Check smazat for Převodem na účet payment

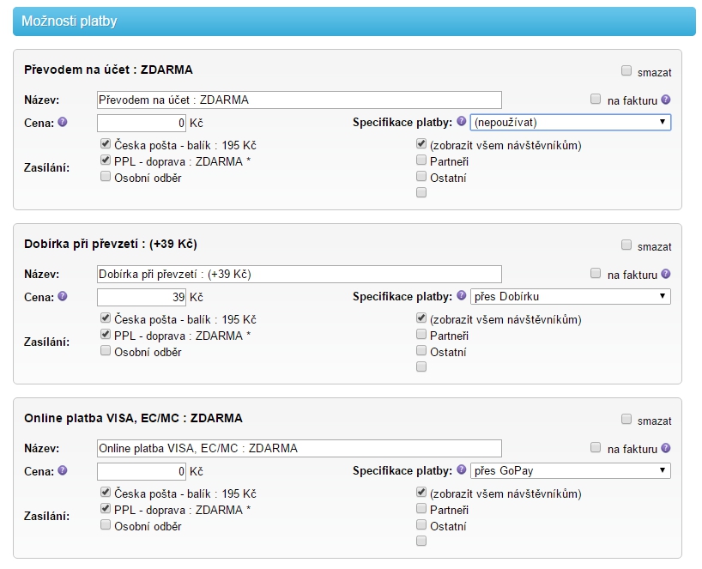(x=626, y=71)
